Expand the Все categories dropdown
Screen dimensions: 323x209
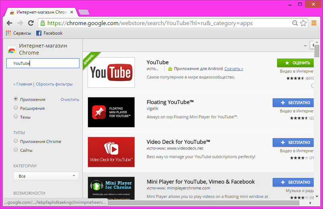point(46,176)
